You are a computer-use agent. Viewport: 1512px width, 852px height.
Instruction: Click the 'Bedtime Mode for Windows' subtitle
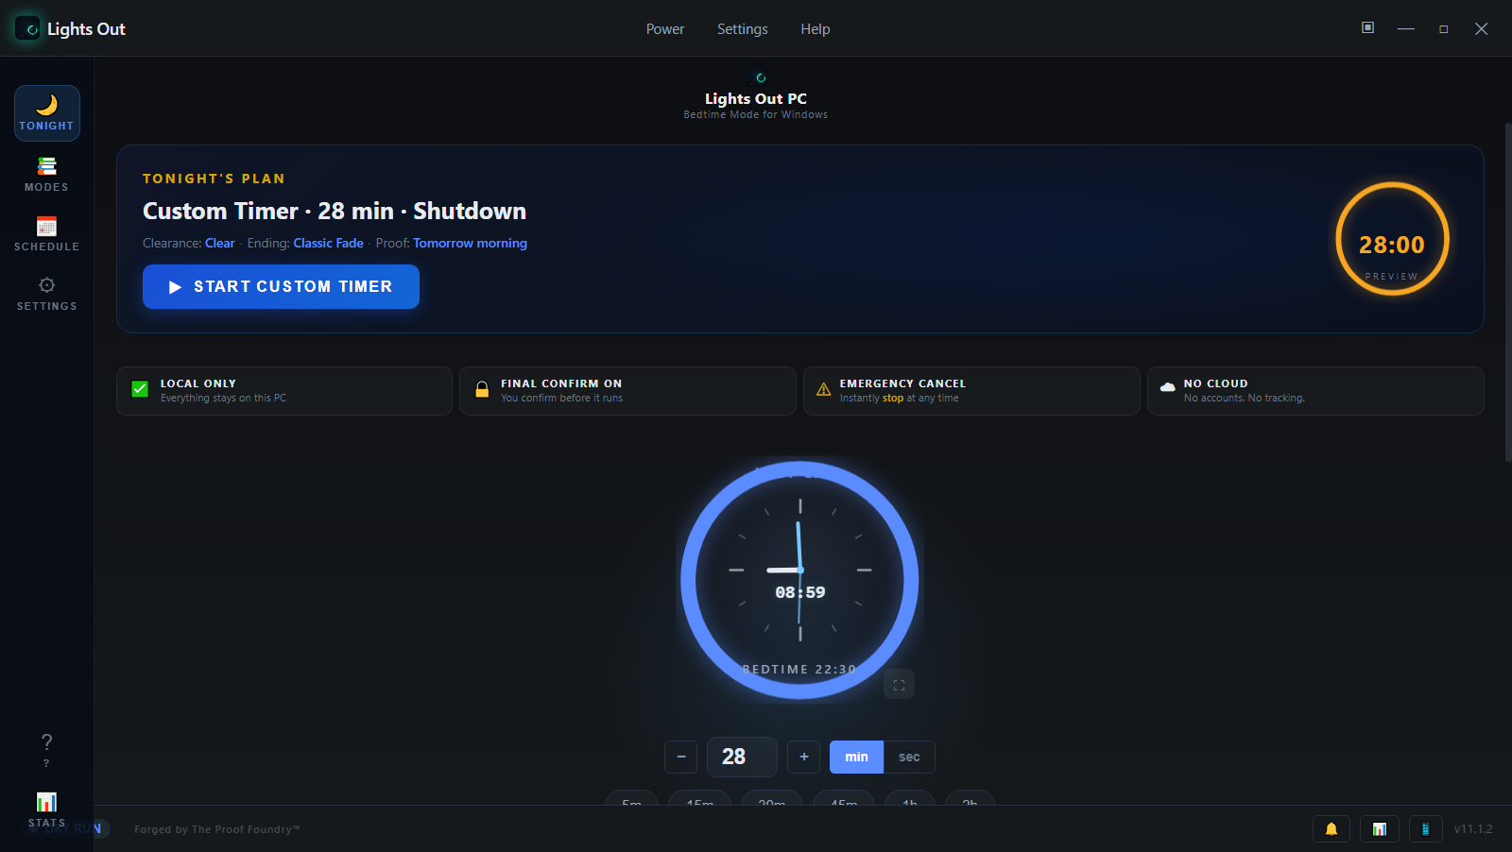(756, 115)
